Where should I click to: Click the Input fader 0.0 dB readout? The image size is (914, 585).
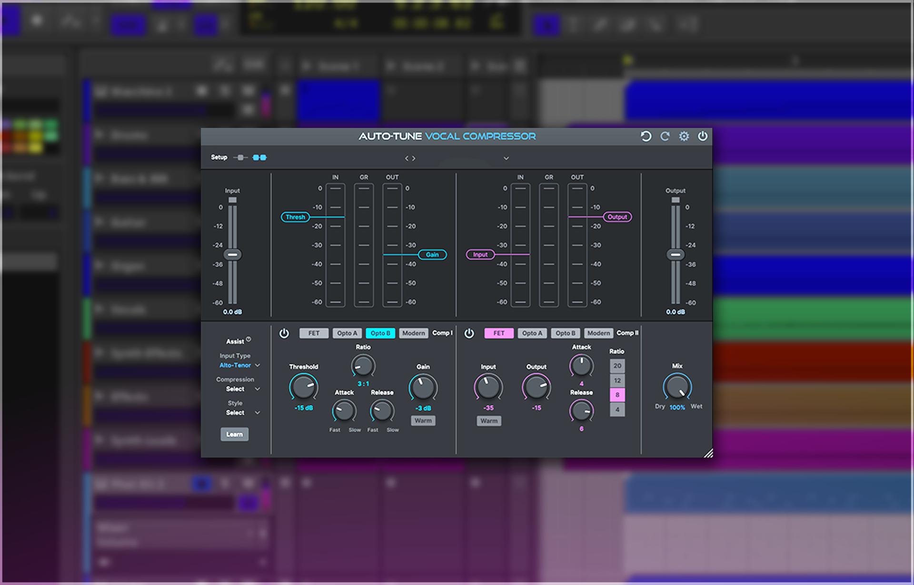coord(232,312)
